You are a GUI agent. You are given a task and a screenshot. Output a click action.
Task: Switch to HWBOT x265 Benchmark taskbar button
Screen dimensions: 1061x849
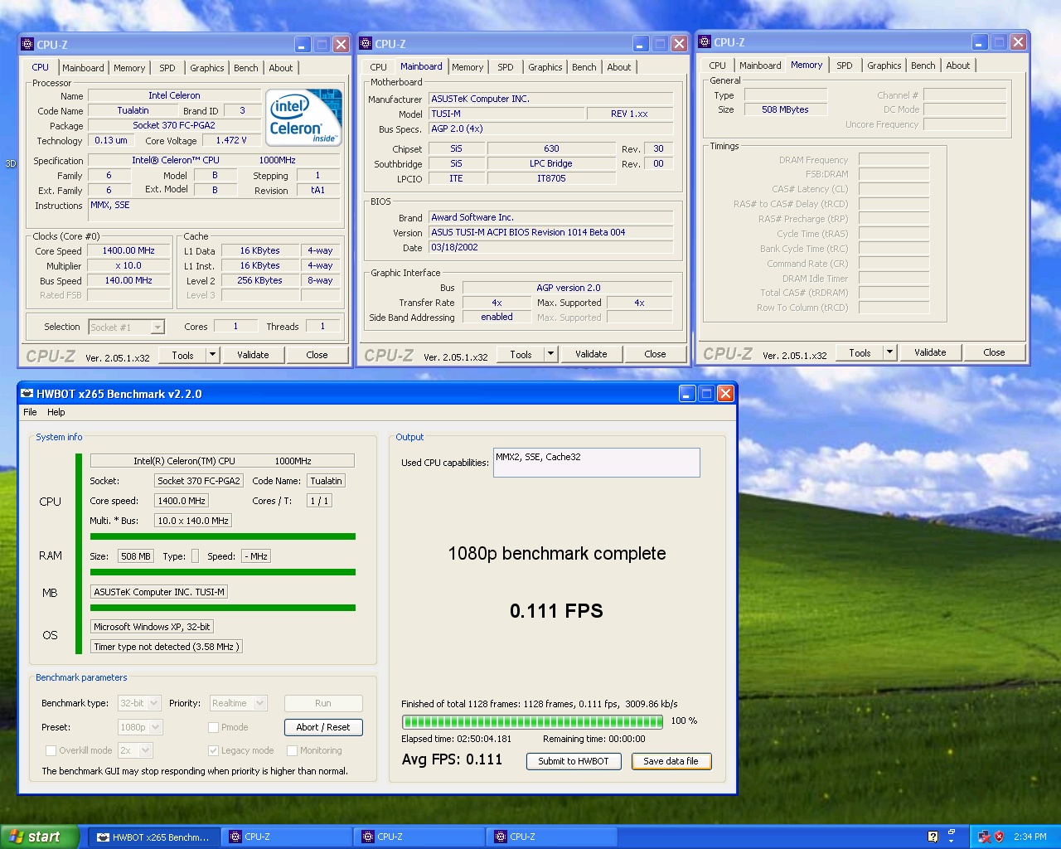(154, 837)
